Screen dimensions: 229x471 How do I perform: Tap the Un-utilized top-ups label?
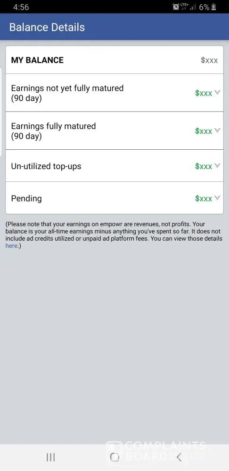point(46,166)
